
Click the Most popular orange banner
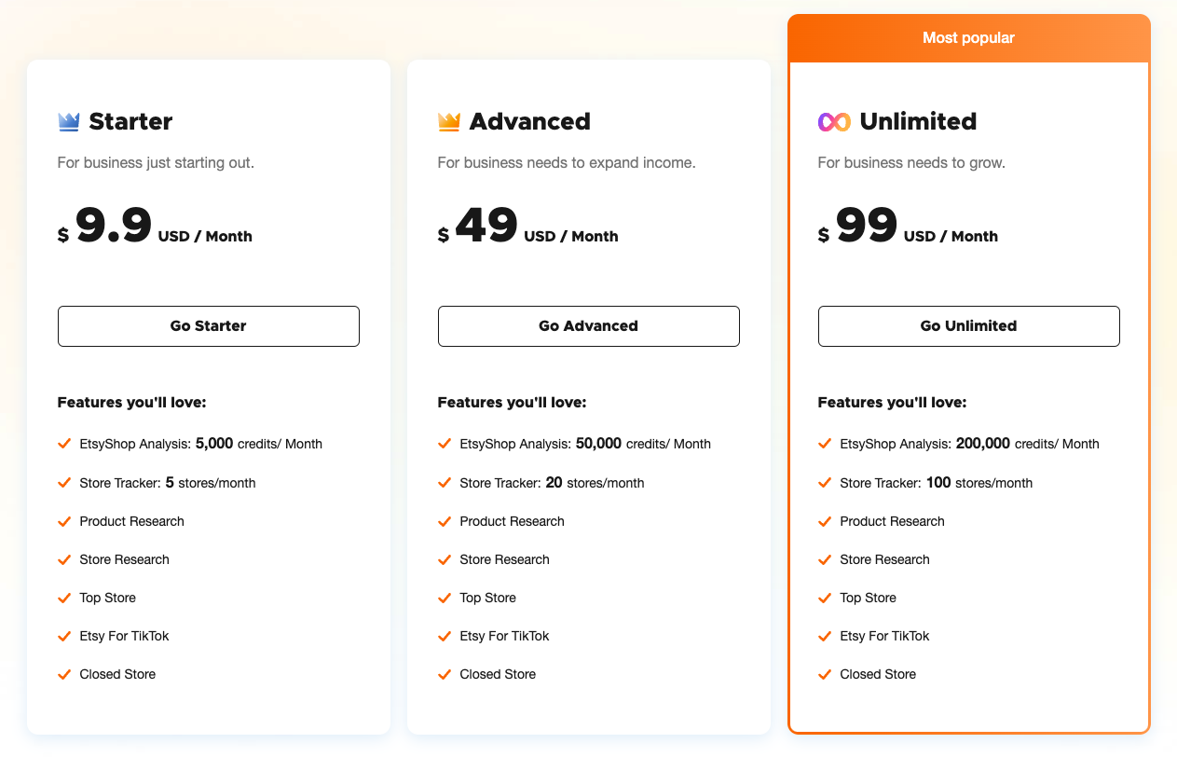click(969, 38)
